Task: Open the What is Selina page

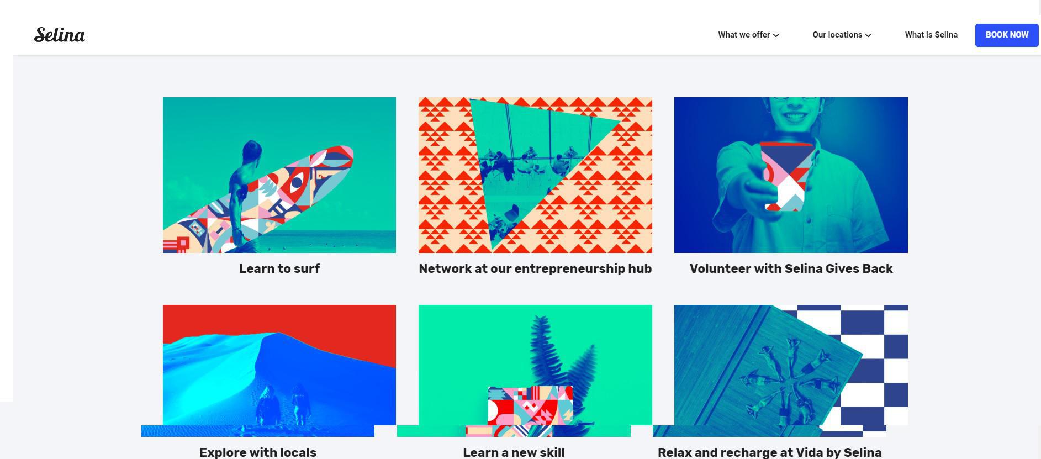Action: click(x=931, y=35)
